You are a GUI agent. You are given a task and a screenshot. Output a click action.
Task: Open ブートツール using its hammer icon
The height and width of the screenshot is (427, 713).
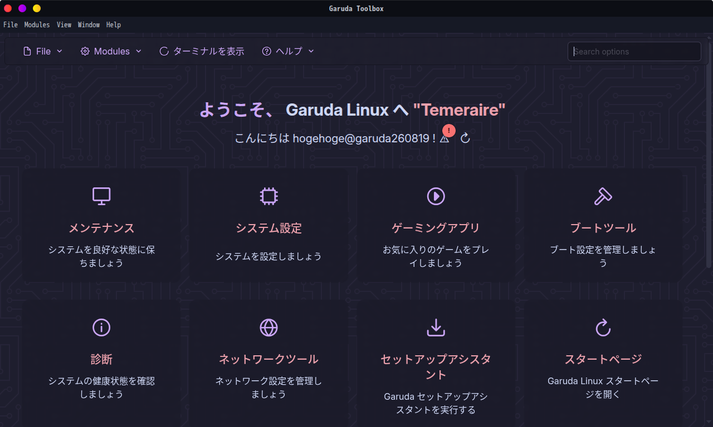(x=603, y=196)
